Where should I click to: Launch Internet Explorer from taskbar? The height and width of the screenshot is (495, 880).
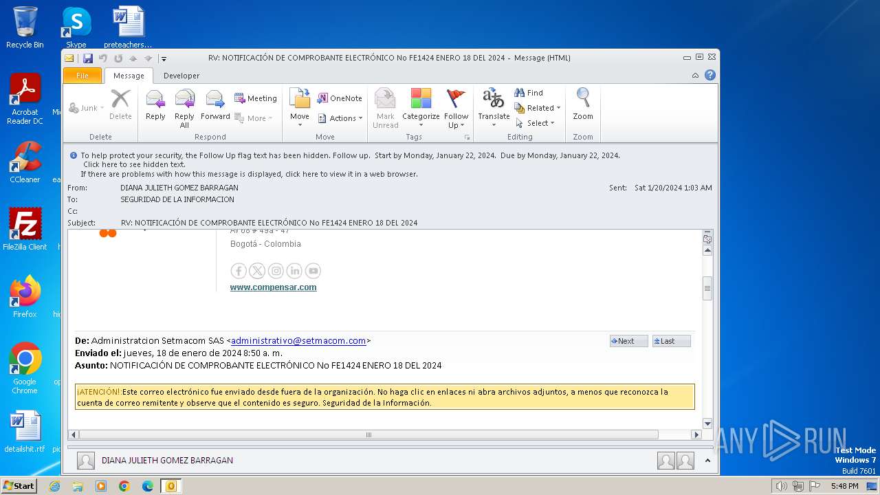(54, 486)
